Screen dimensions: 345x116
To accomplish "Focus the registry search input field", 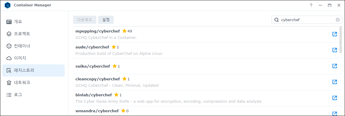I will [307, 20].
